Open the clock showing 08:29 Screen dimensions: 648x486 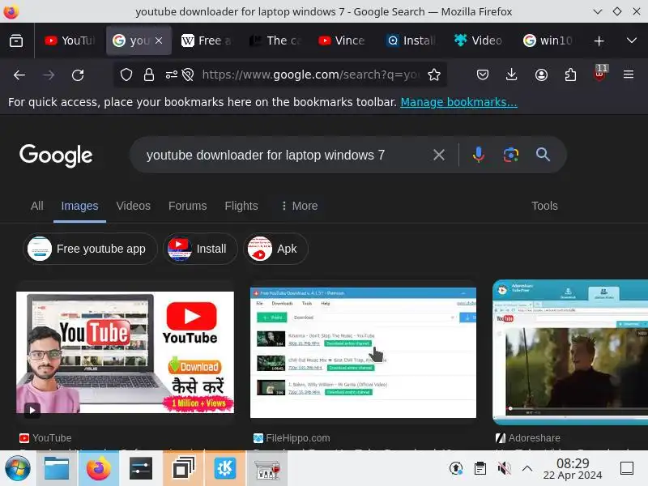coord(573,469)
